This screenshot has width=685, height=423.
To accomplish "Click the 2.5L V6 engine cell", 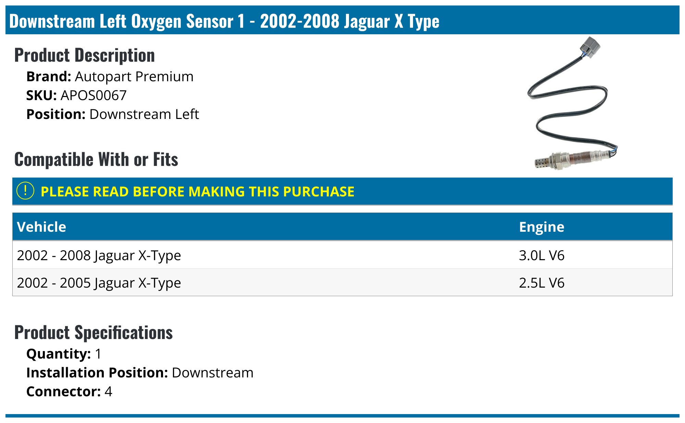I will click(541, 283).
